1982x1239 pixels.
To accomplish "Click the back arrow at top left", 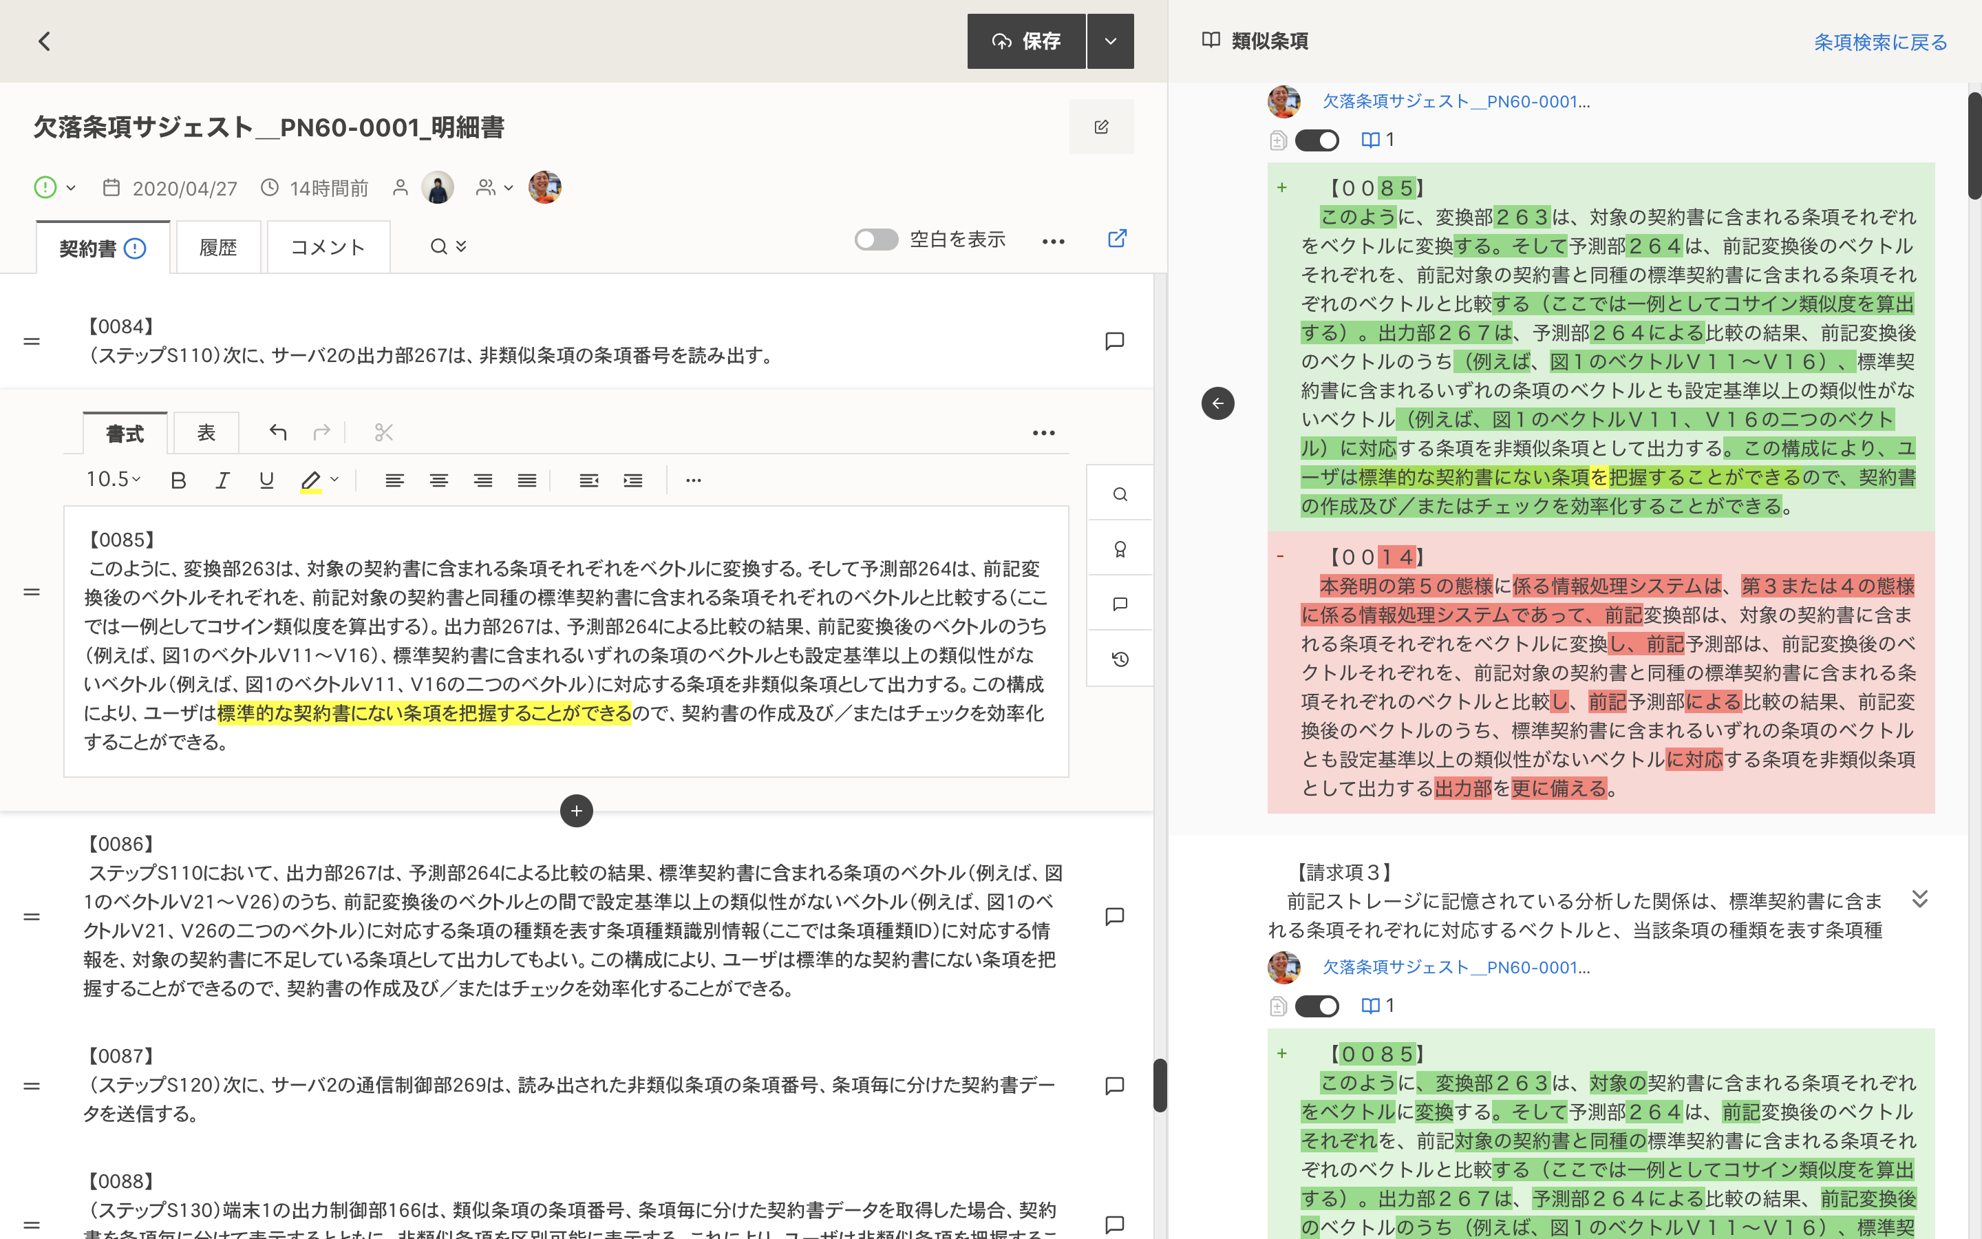I will tap(44, 41).
